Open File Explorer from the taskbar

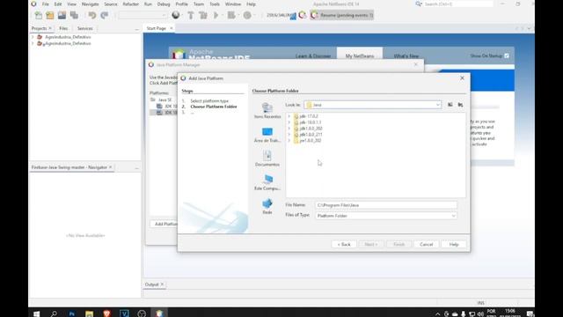click(89, 313)
